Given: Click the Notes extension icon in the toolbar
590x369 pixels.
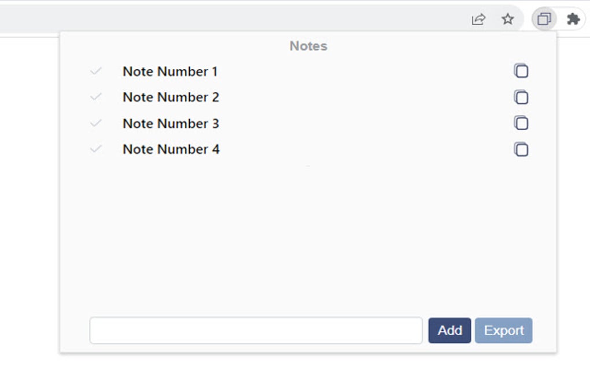Looking at the screenshot, I should [x=544, y=20].
